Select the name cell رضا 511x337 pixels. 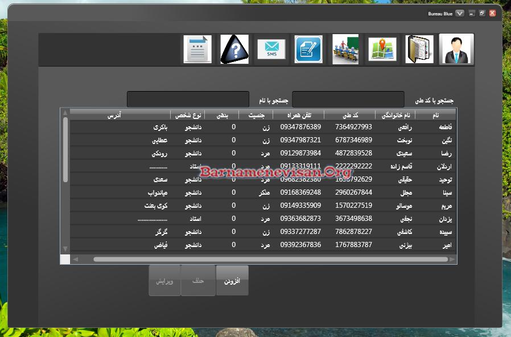coord(446,153)
